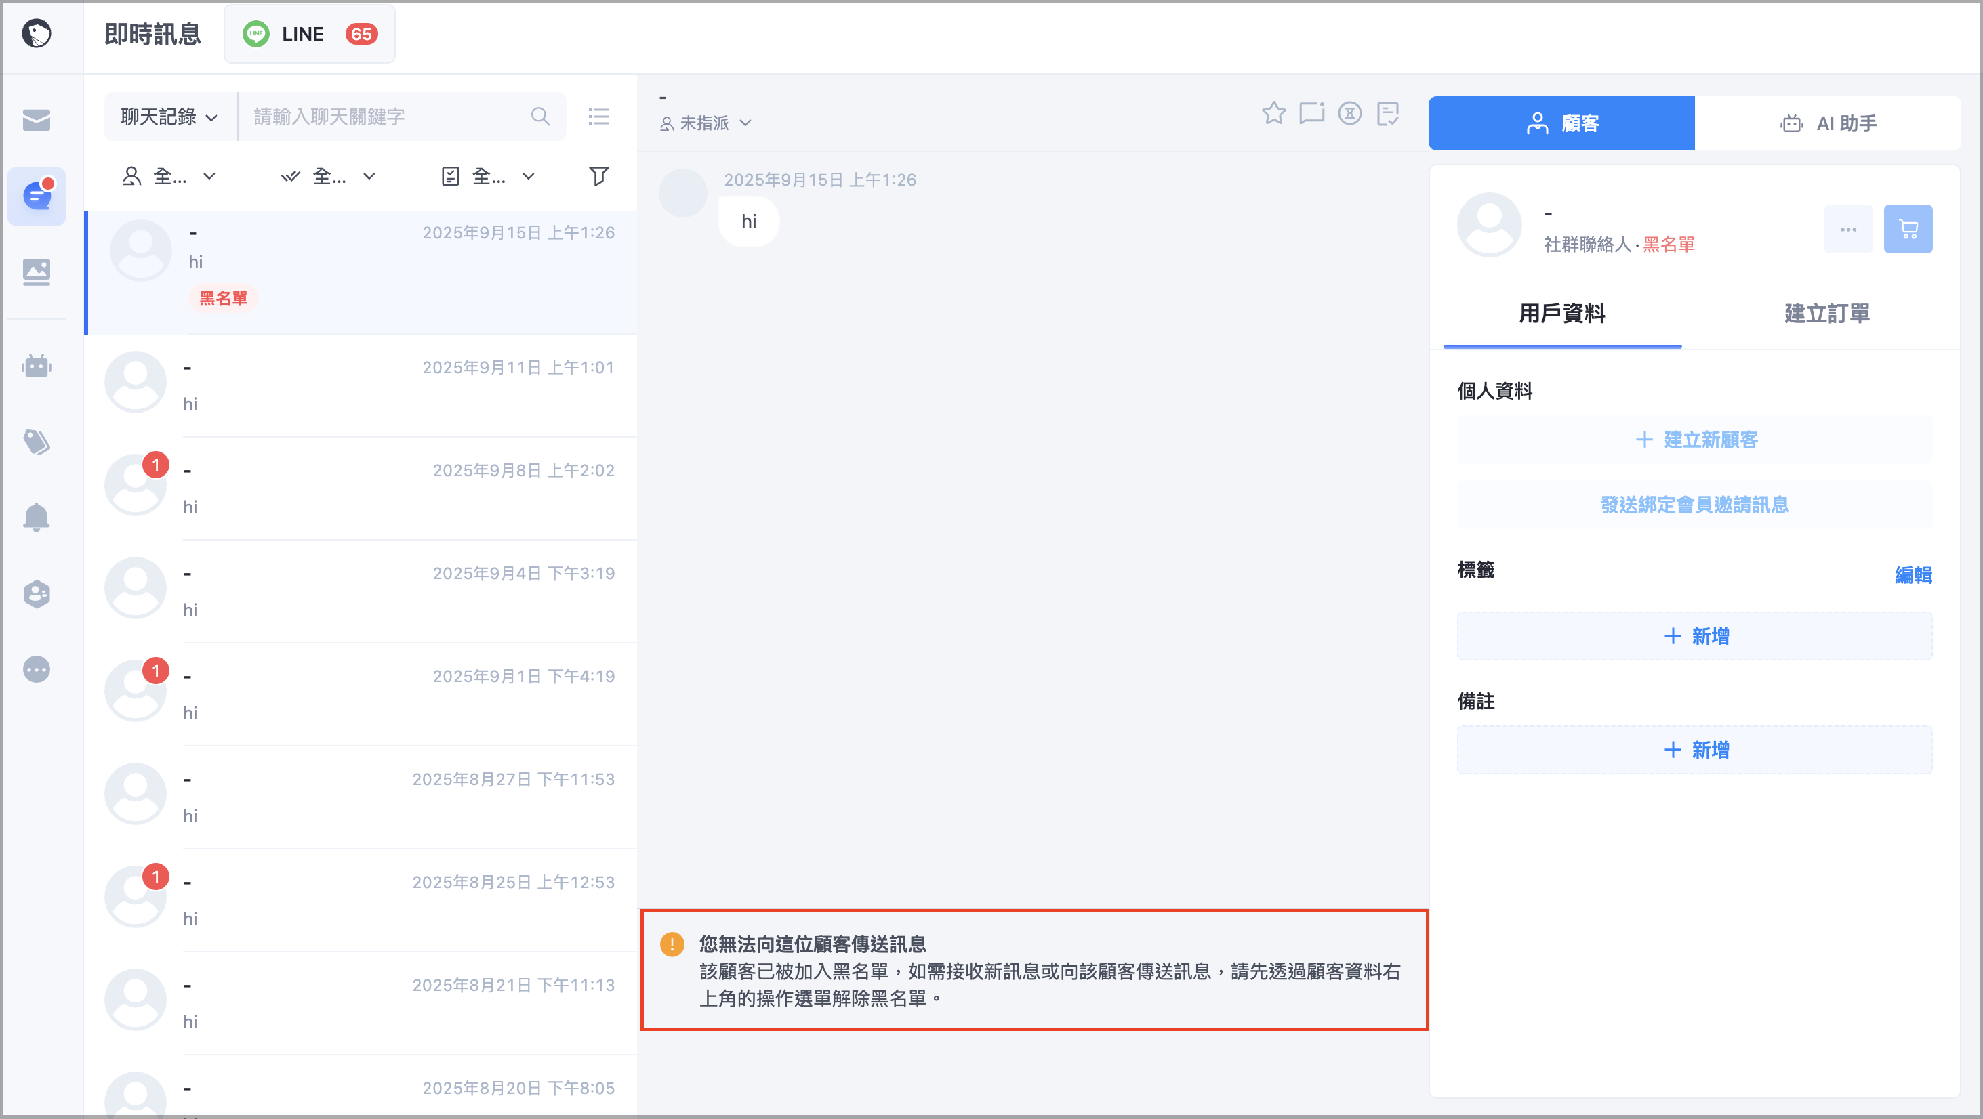
Task: Click 新增 under 標籤
Action: point(1694,637)
